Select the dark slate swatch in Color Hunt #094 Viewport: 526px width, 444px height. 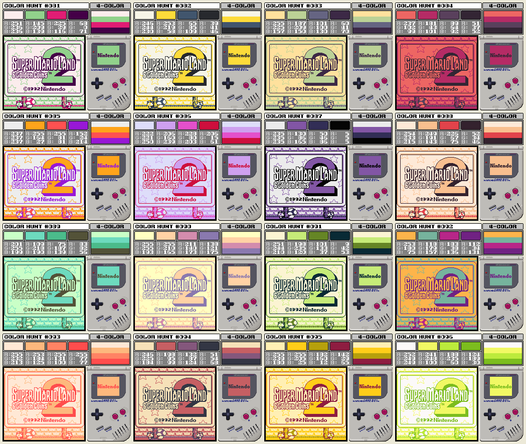(209, 346)
